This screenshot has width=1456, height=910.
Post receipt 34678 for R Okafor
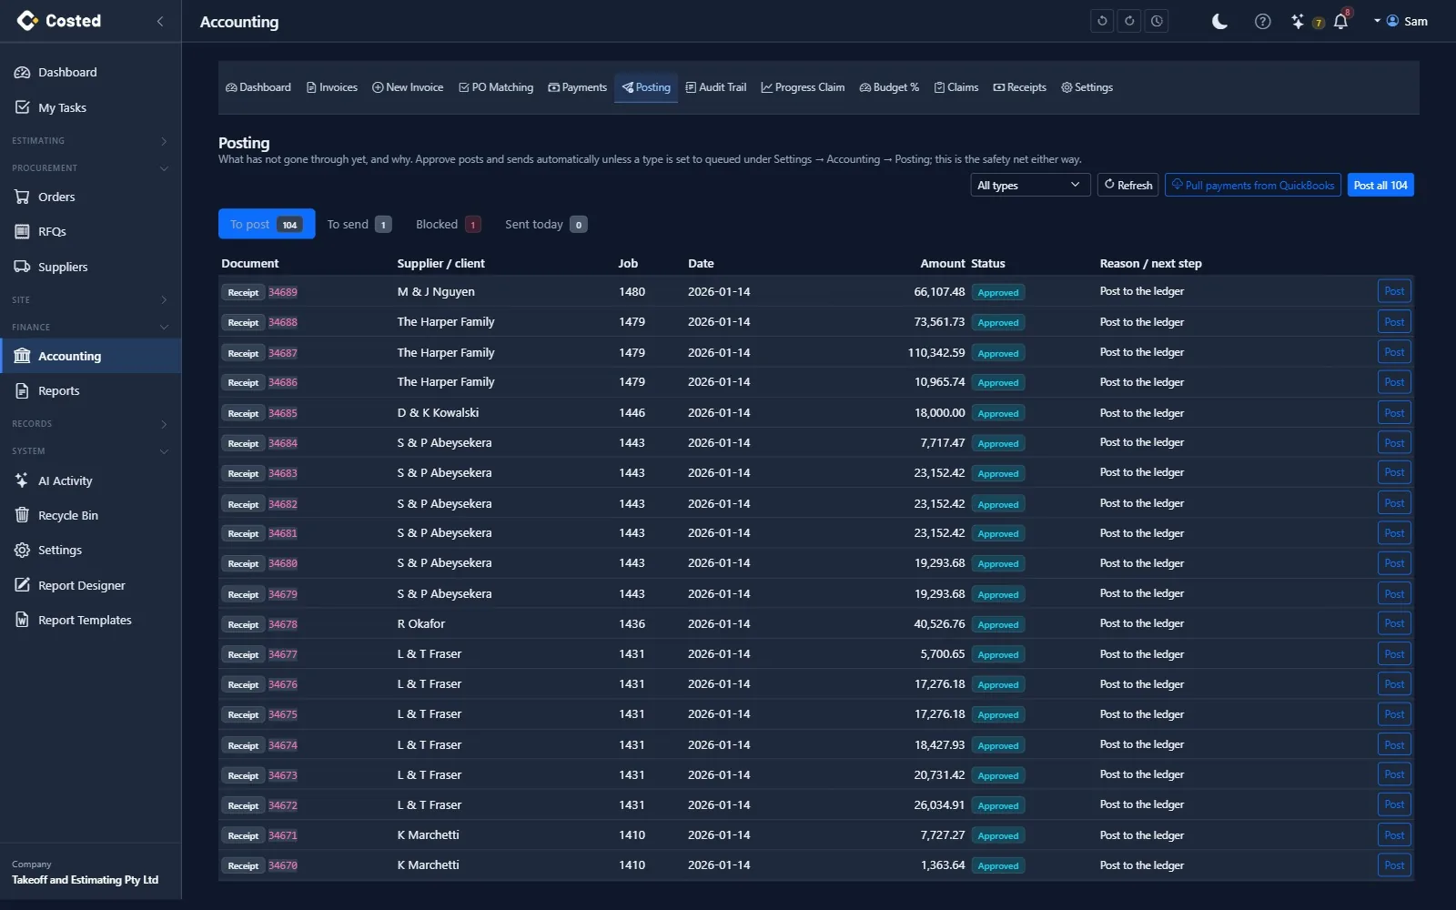(x=1394, y=623)
